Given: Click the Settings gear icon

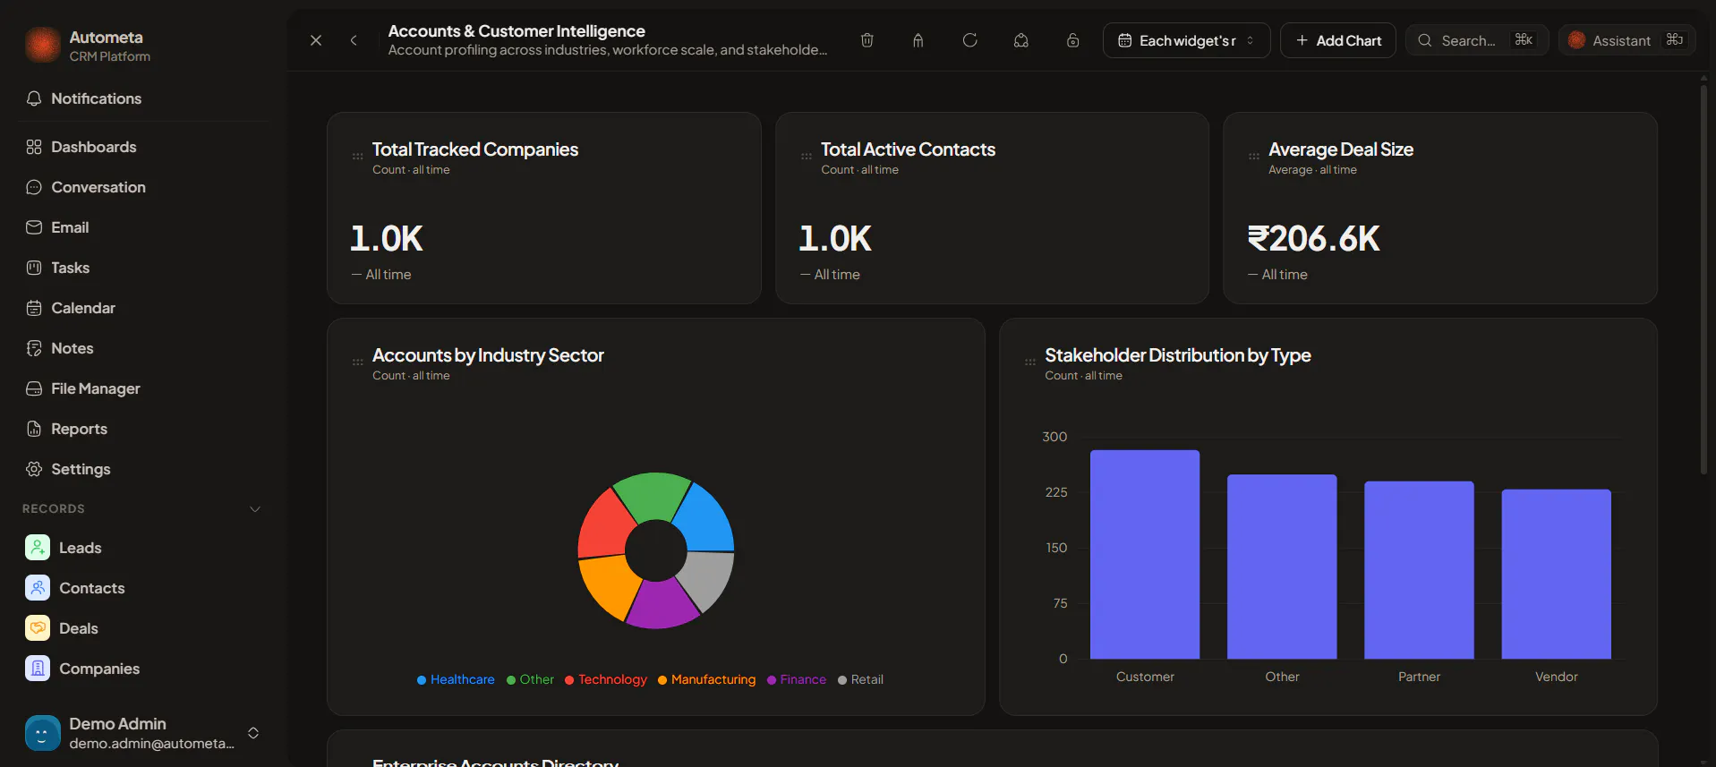Looking at the screenshot, I should click(34, 469).
